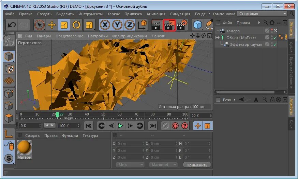Enable Texture mode checker cube
298x179 pixels.
pos(9,69)
